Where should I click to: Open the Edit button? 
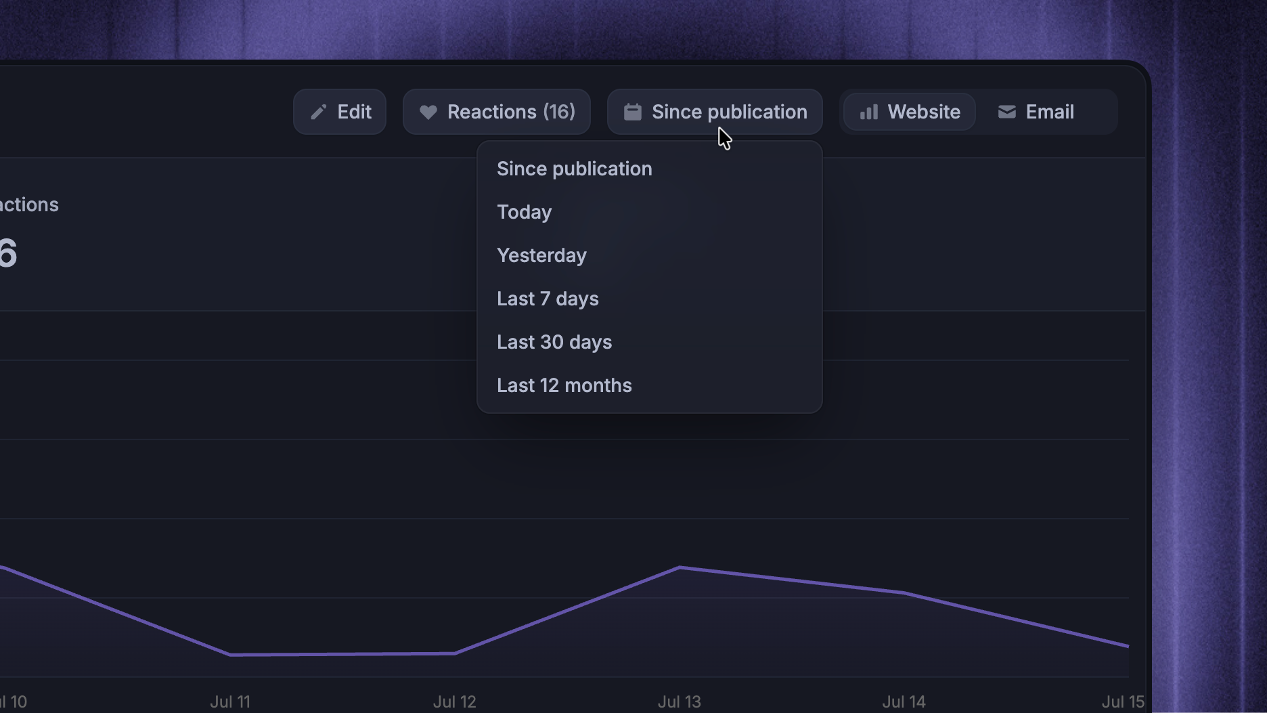[x=340, y=112]
